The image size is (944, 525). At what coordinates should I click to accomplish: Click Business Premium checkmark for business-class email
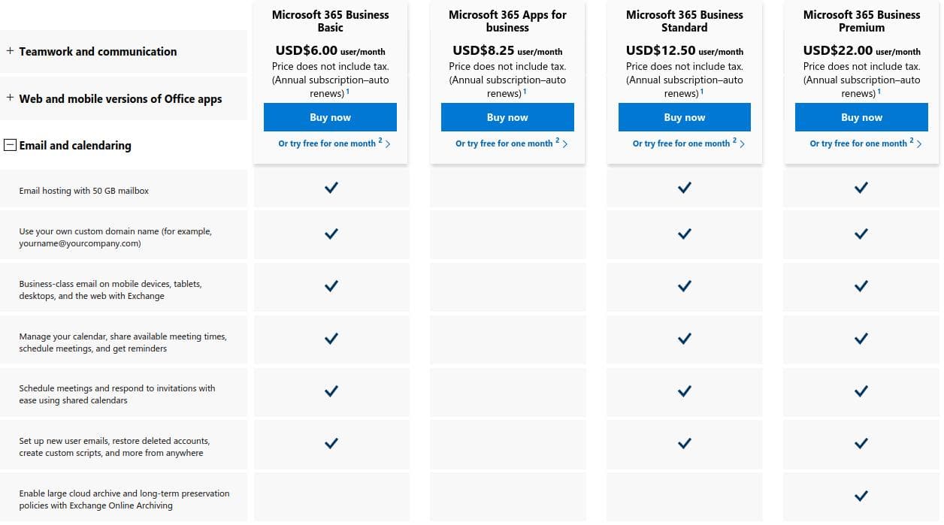point(861,286)
